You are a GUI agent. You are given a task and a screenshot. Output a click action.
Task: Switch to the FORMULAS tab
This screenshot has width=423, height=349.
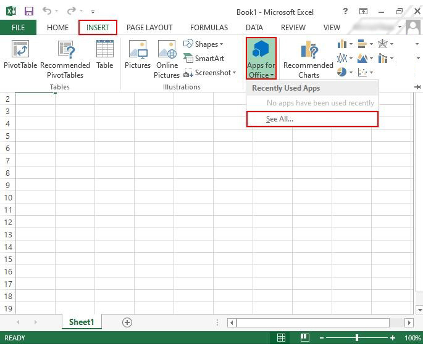[209, 27]
